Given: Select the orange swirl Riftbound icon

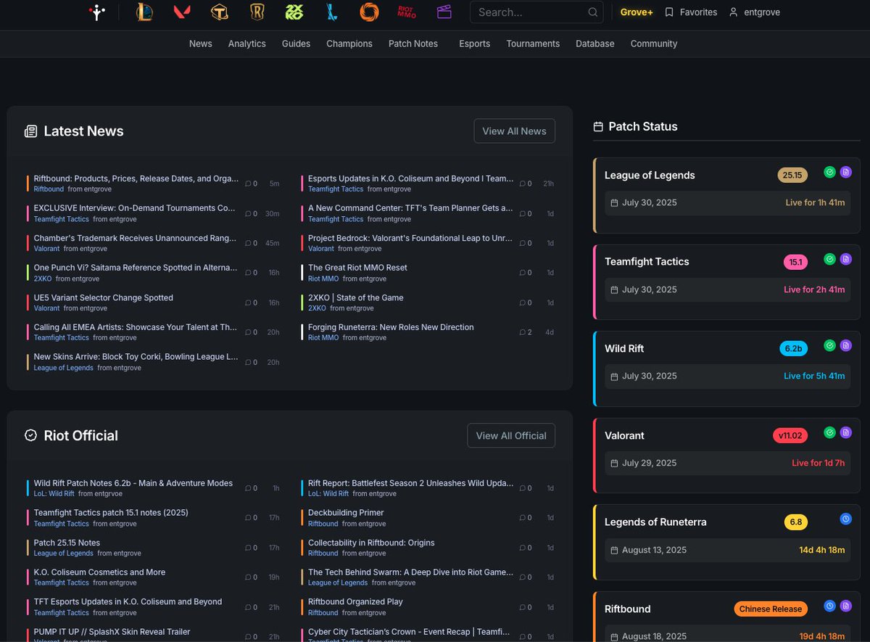Looking at the screenshot, I should coord(369,12).
